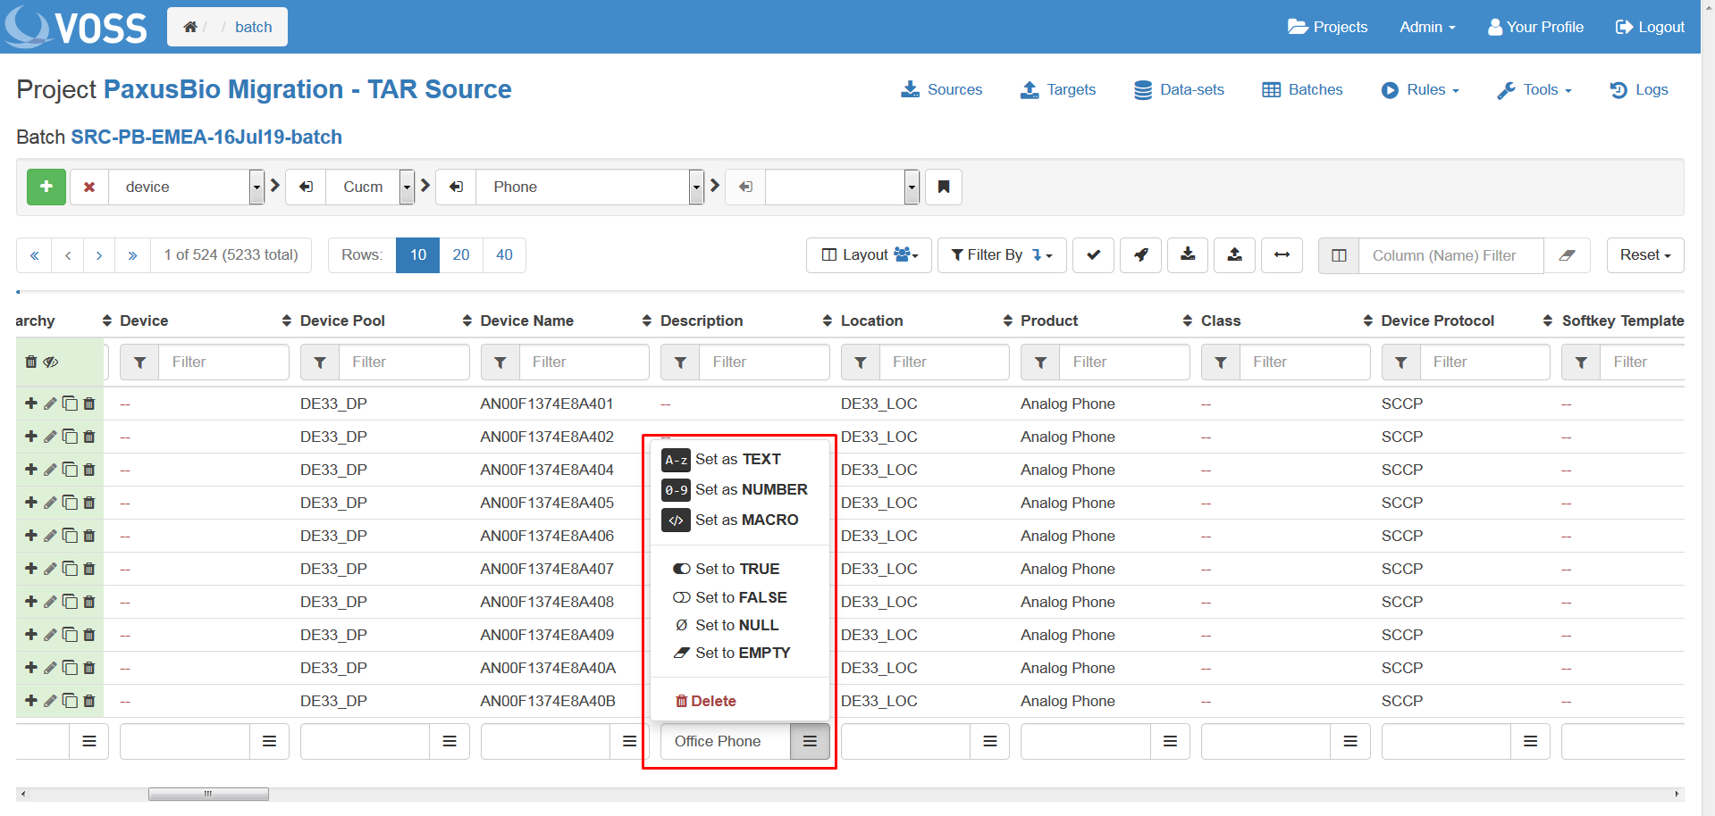Choose Set as MACRO from menu

click(746, 520)
